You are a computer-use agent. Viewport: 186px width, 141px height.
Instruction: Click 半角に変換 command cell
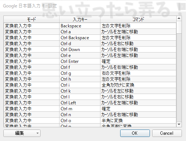(138, 121)
